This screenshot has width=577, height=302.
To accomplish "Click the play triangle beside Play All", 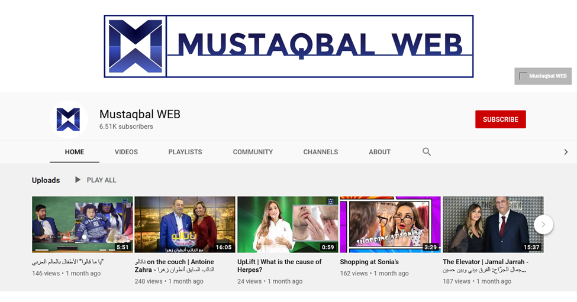I will (x=78, y=180).
